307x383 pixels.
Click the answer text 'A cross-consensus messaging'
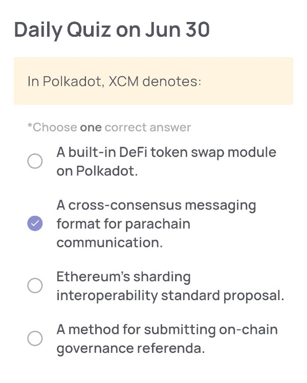(157, 205)
